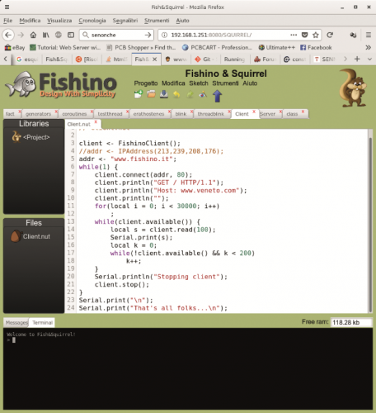Save page to Pocket icon
The height and width of the screenshot is (413, 376).
304,35
